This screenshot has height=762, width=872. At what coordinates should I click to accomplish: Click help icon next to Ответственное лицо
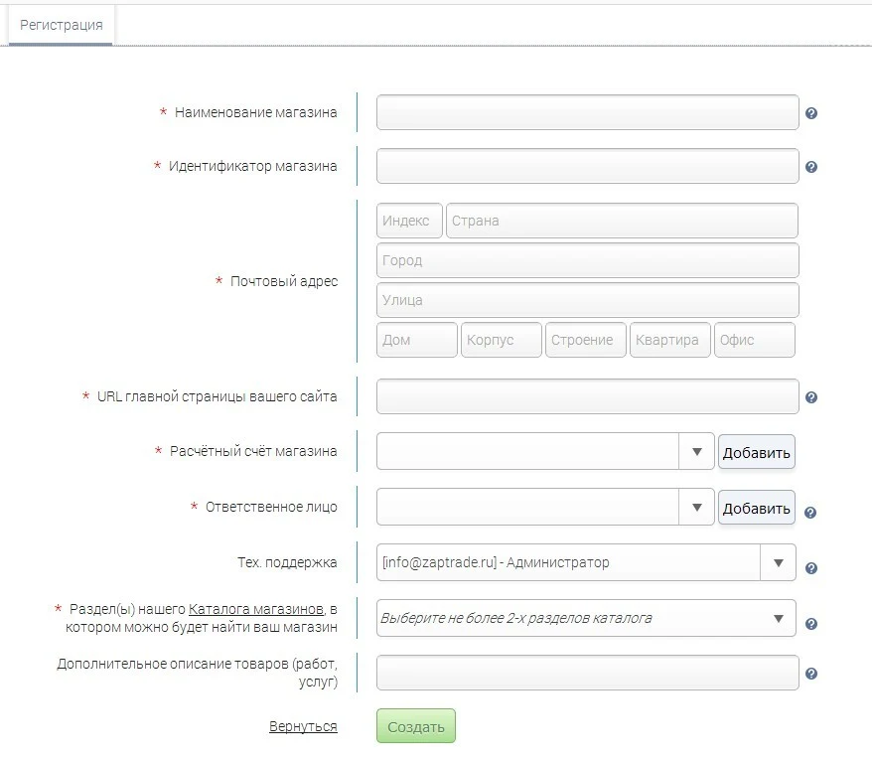point(810,513)
